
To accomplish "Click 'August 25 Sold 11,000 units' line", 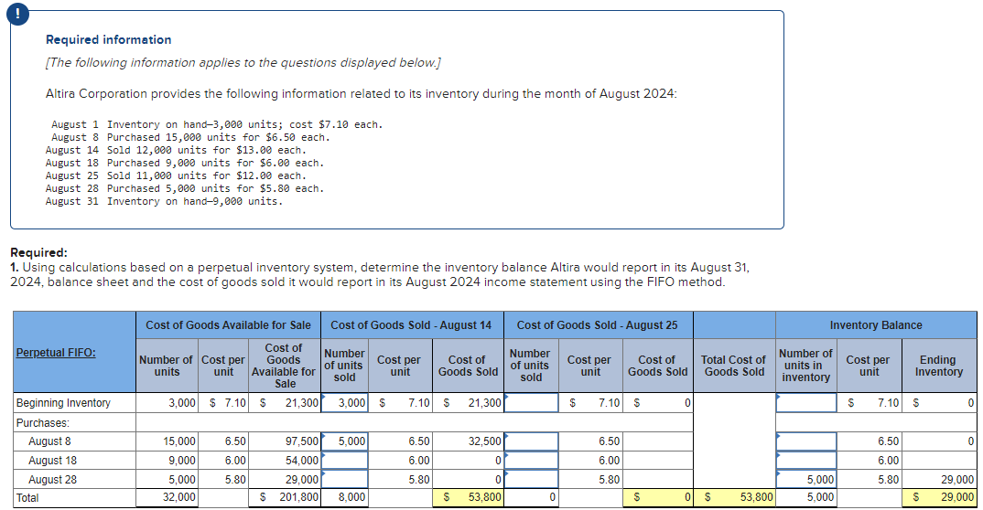I will [176, 175].
